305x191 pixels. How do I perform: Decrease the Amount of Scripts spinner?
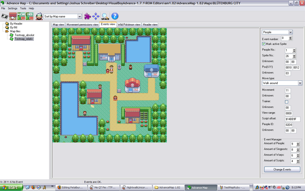[x=298, y=162]
